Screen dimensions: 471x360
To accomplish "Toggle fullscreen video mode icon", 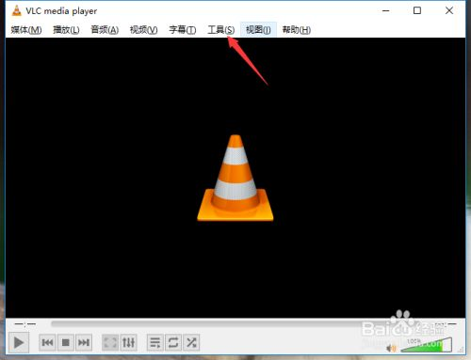I will coord(110,342).
